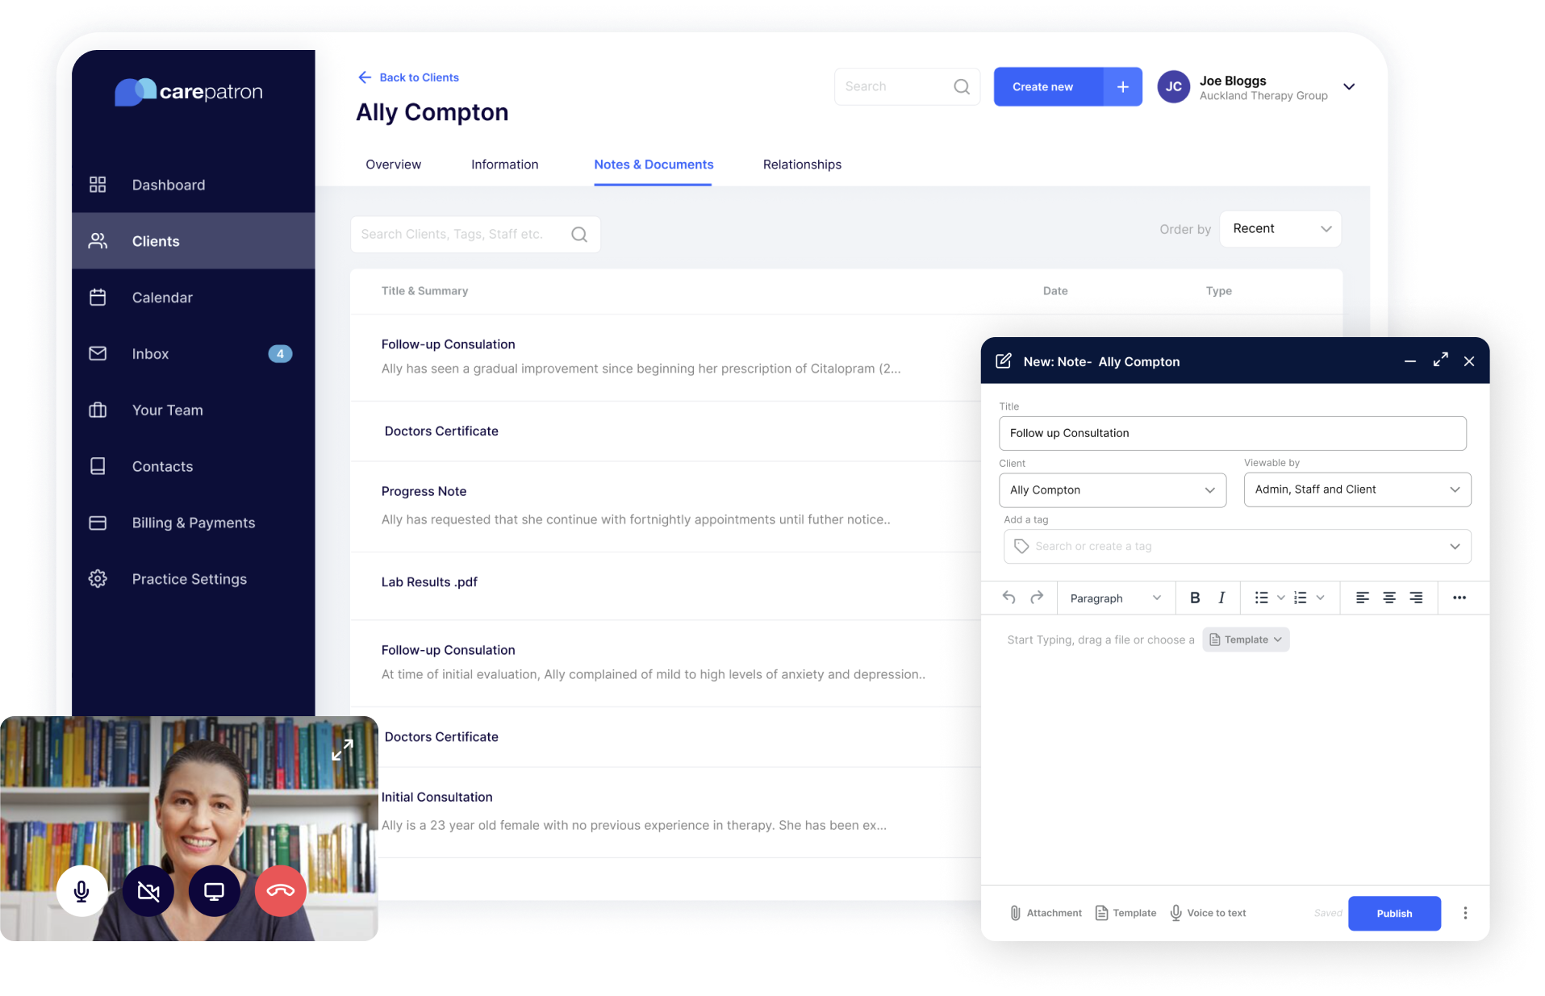Click the Create new button
This screenshot has width=1545, height=996.
(x=1048, y=86)
